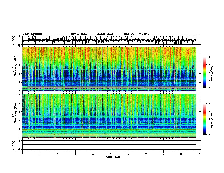Click the "7" tick on the time axis
Viewport: 224px width, 173px height.
coord(146,154)
